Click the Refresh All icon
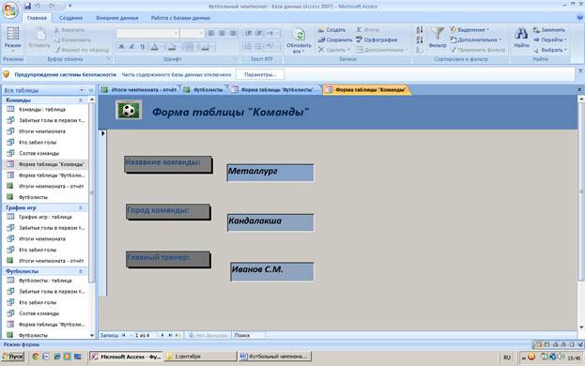 [299, 35]
